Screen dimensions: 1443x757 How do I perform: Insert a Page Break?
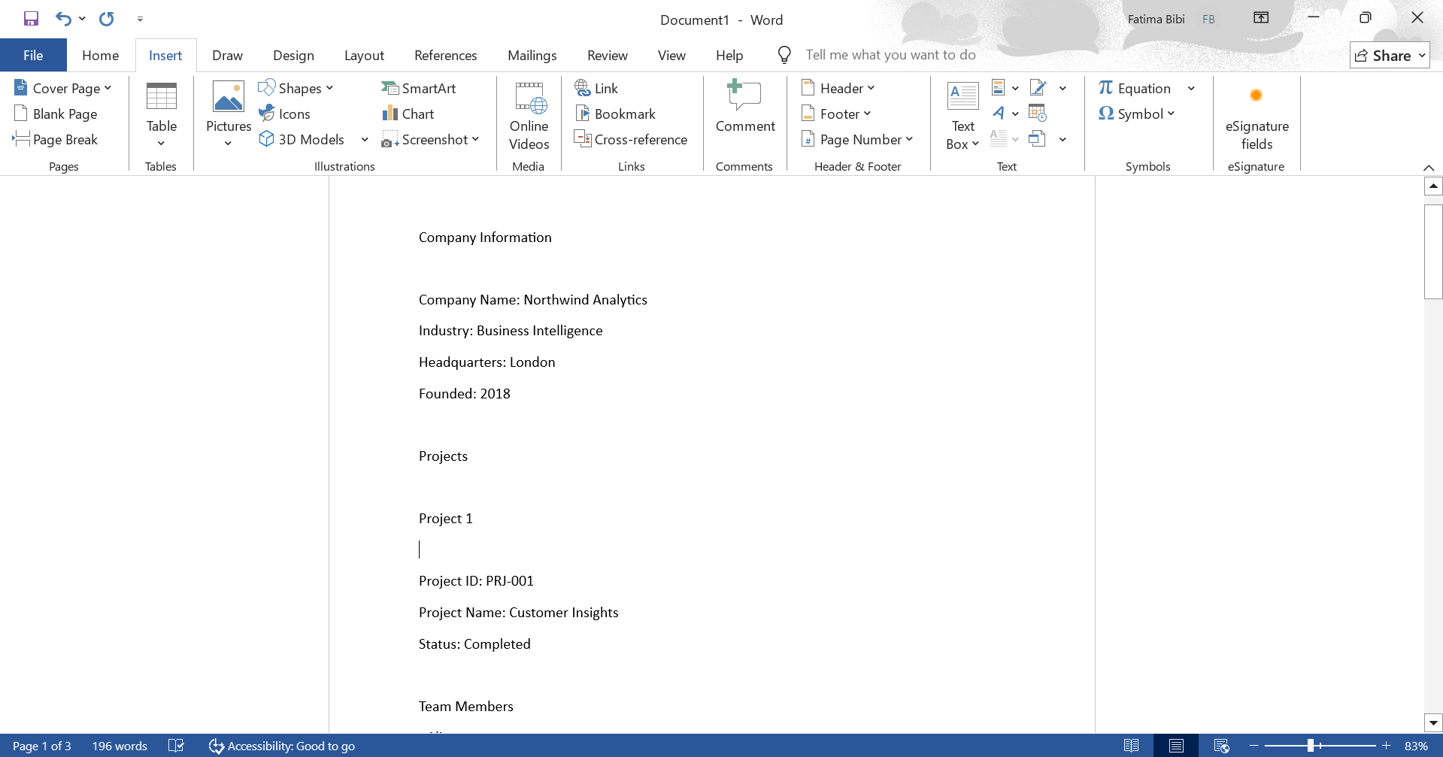coord(56,139)
